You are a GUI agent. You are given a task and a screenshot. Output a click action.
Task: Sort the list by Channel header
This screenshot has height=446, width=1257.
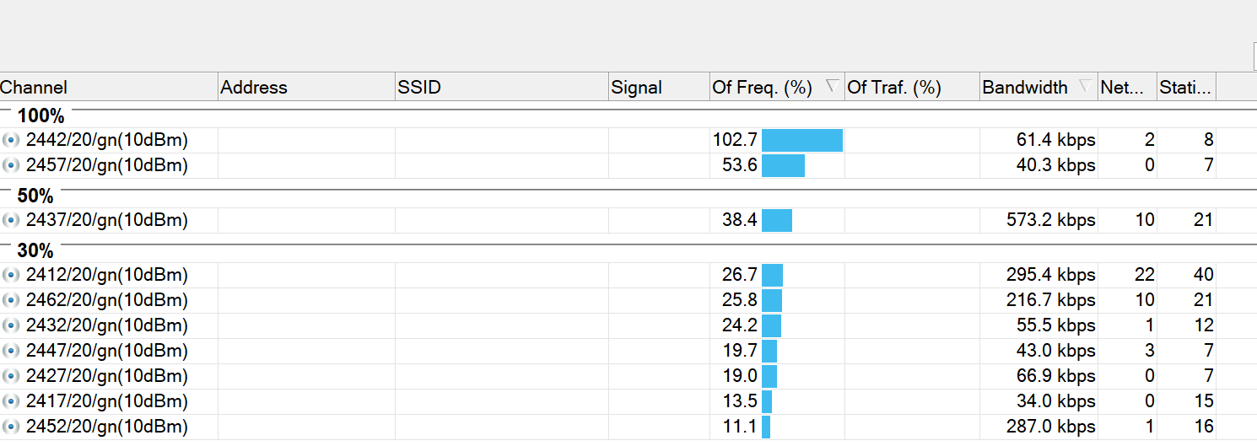[x=34, y=88]
